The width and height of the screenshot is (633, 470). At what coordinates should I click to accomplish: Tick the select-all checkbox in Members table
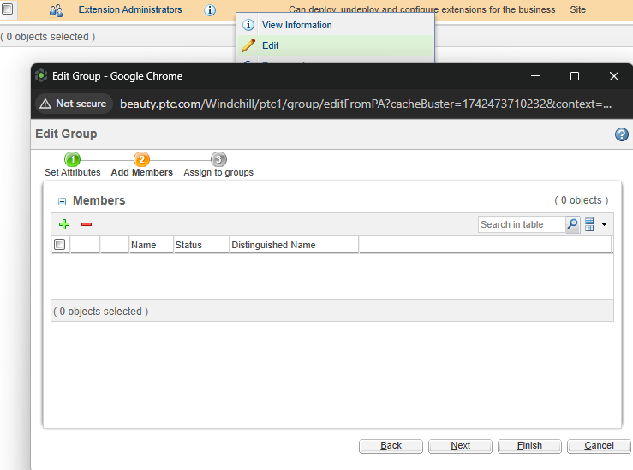(60, 245)
